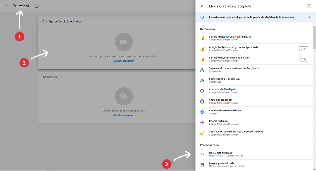Click the tag icon in Configuración de la etiqueta
The image size is (316, 171).
coord(124,42)
